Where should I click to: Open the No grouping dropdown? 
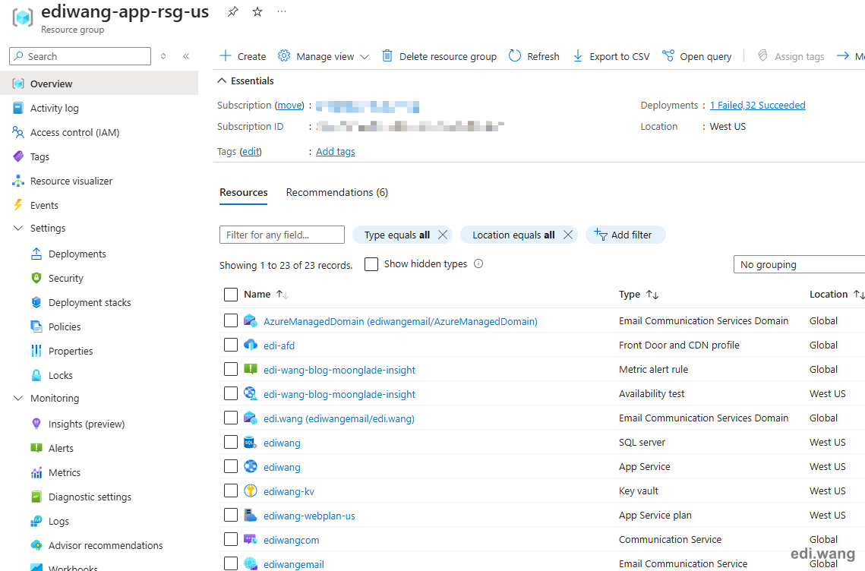tap(800, 264)
